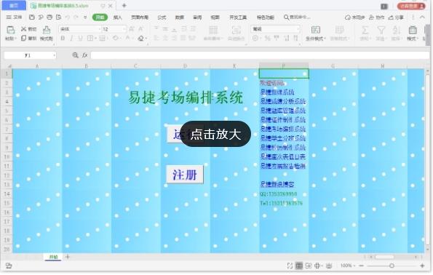Click the Format Painter icon

(47, 30)
